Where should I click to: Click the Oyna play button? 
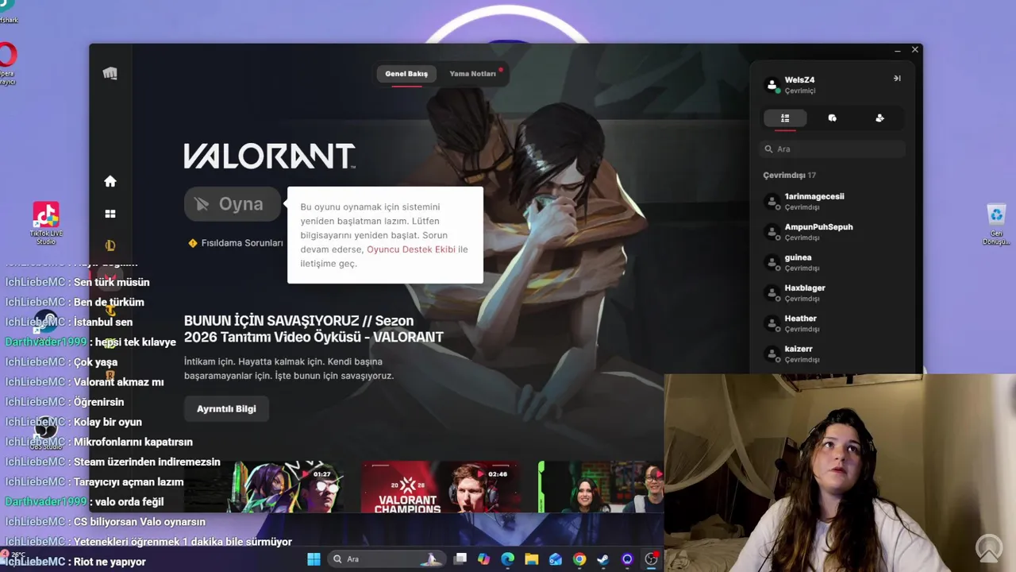point(233,204)
